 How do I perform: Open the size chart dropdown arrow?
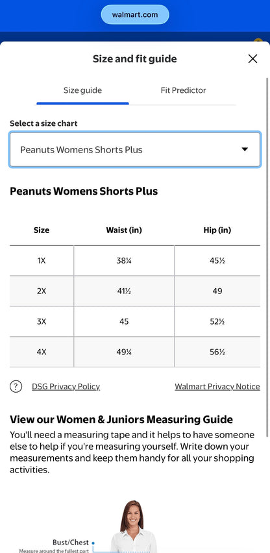[x=245, y=149]
